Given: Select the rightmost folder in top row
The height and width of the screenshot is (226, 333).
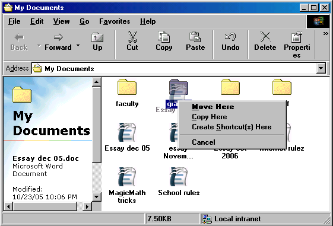Looking at the screenshot, I should [x=282, y=87].
